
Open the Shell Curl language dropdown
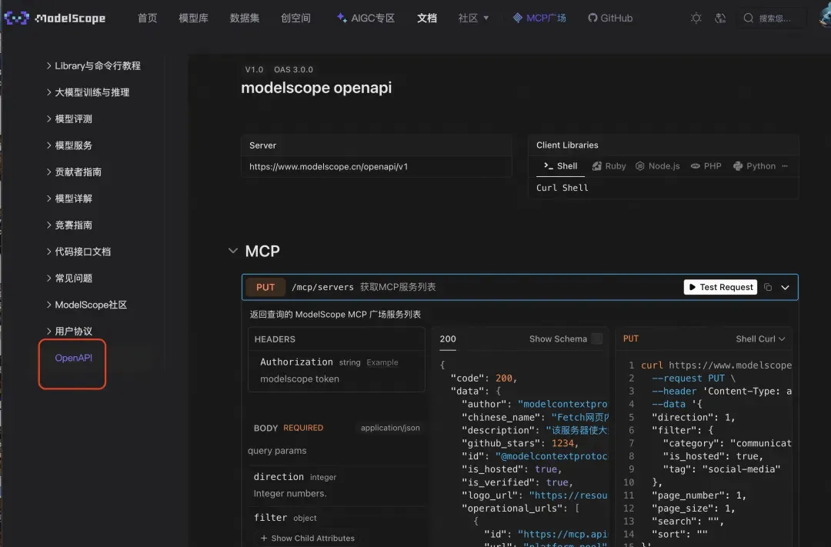click(x=760, y=339)
